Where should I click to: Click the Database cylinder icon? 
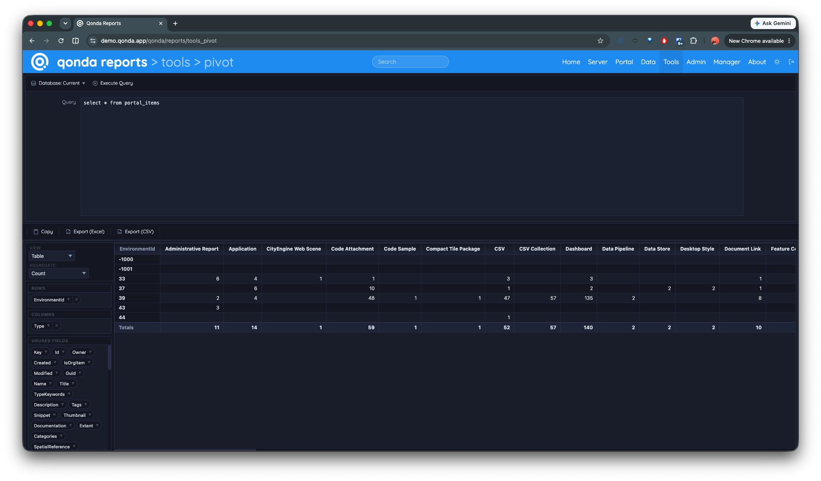click(x=34, y=83)
